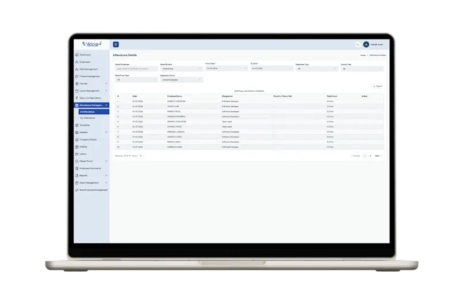
Task: Expand Leave Management submenu chevron
Action: click(106, 91)
